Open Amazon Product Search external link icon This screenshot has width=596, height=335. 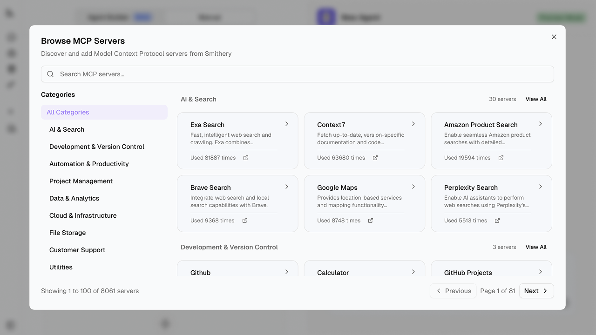tap(501, 158)
